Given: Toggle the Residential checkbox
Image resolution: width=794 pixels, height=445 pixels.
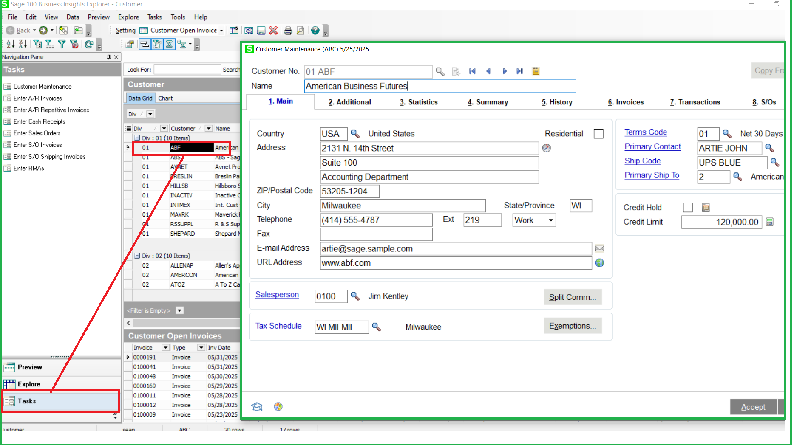Looking at the screenshot, I should point(598,133).
